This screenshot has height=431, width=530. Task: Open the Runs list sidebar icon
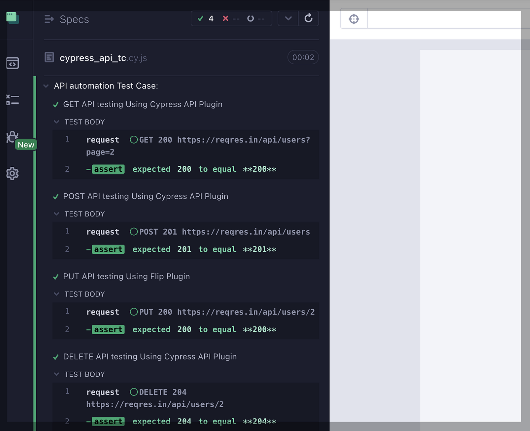tap(12, 100)
